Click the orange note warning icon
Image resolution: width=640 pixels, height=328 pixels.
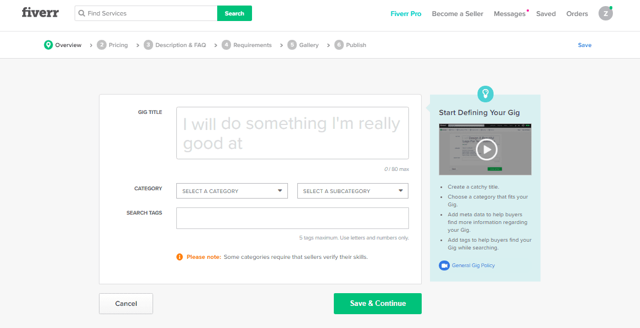180,257
